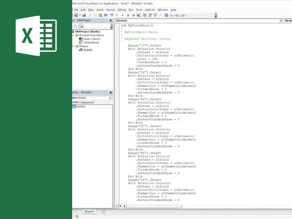Click the Save icon in the toolbar
The height and width of the screenshot is (219, 292).
pyautogui.click(x=84, y=15)
